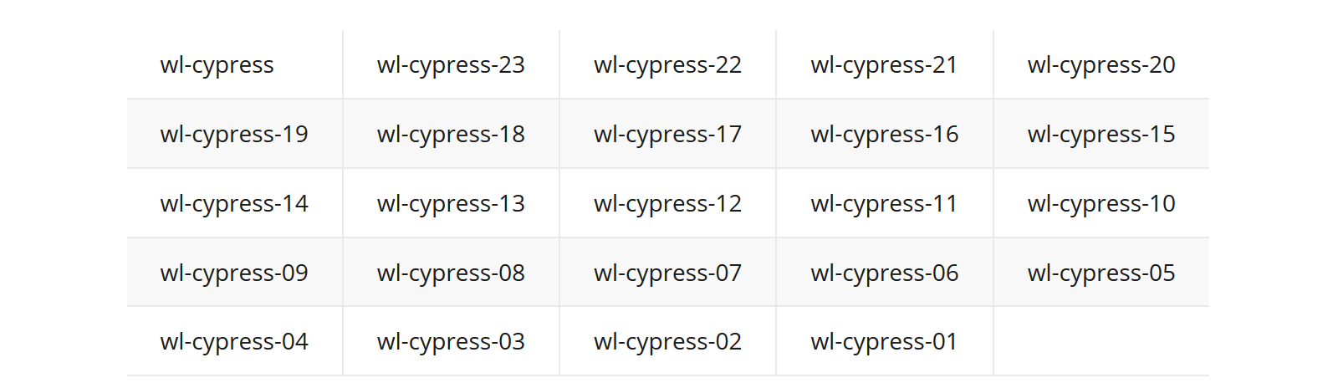This screenshot has height=388, width=1338.
Task: Select the wl-cypress-15 cell
Action: (1101, 135)
